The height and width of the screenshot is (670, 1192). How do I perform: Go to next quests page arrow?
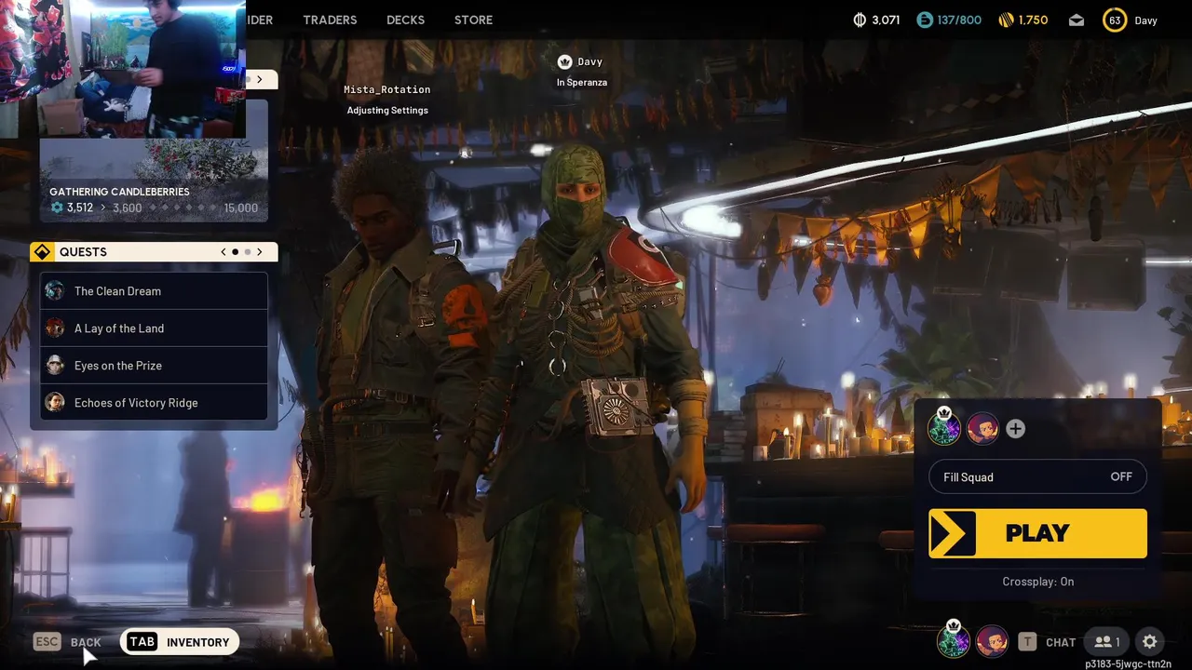coord(260,252)
